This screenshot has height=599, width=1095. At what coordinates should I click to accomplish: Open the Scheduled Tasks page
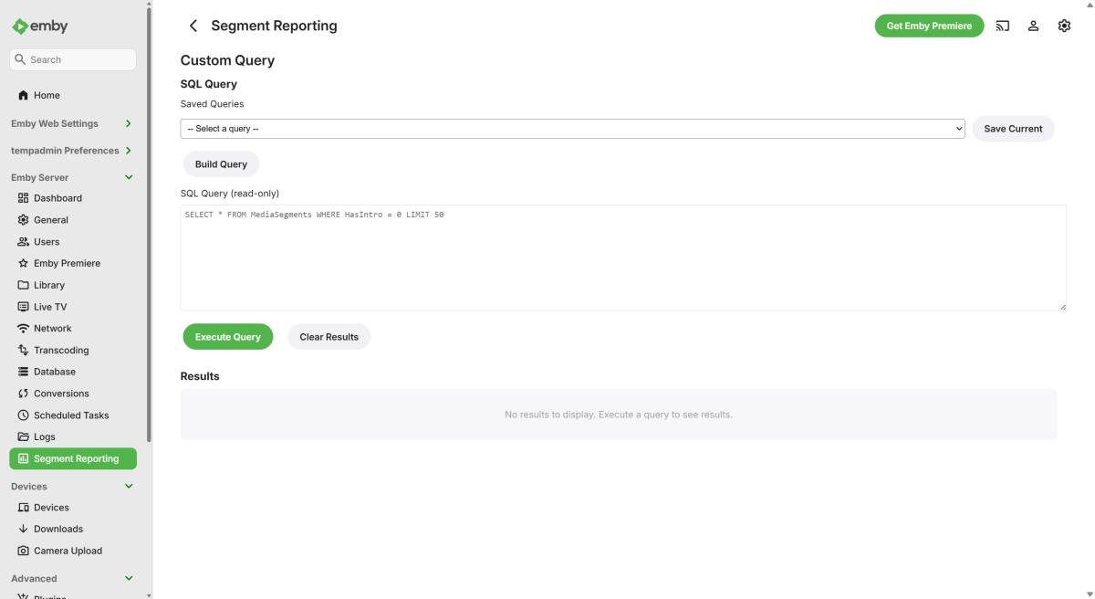click(69, 415)
